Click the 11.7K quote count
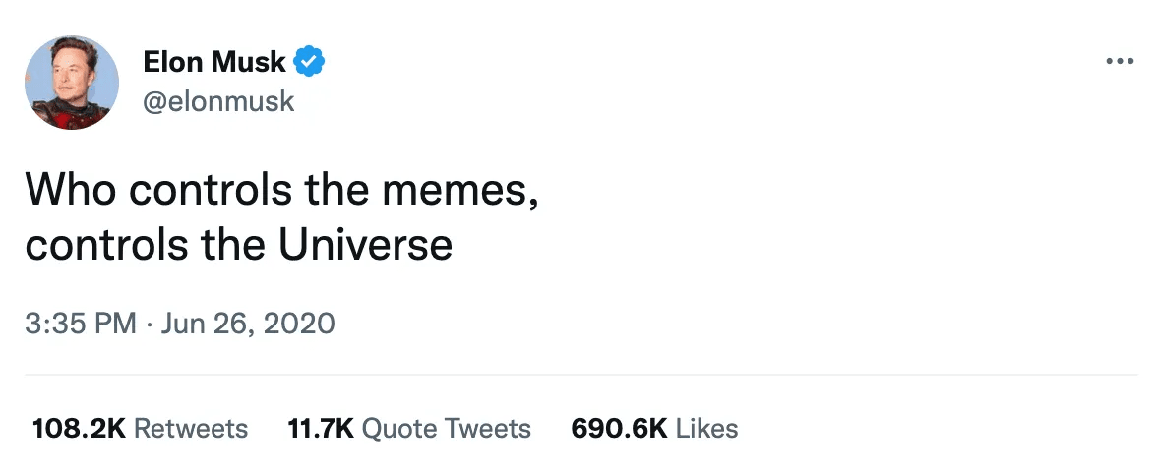This screenshot has height=473, width=1159. click(320, 429)
